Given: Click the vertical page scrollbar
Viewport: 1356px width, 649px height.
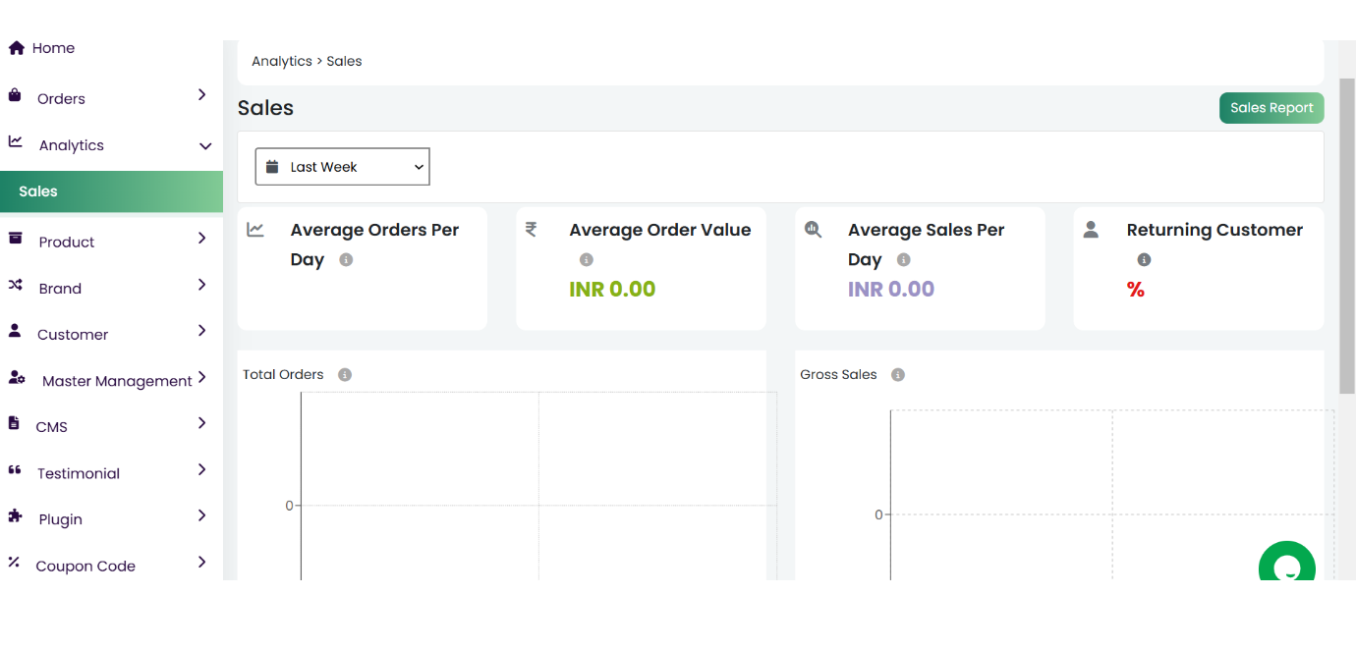Looking at the screenshot, I should pyautogui.click(x=1346, y=236).
